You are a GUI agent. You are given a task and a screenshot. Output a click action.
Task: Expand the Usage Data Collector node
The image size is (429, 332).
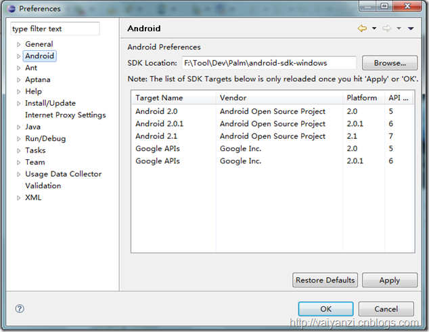point(18,174)
